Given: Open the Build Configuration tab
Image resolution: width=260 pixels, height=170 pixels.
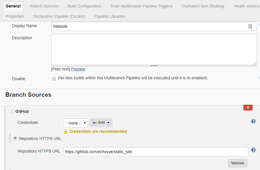Looking at the screenshot, I should (84, 6).
